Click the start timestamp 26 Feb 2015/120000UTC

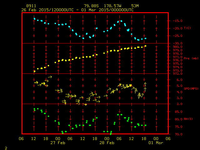[x=47, y=10]
